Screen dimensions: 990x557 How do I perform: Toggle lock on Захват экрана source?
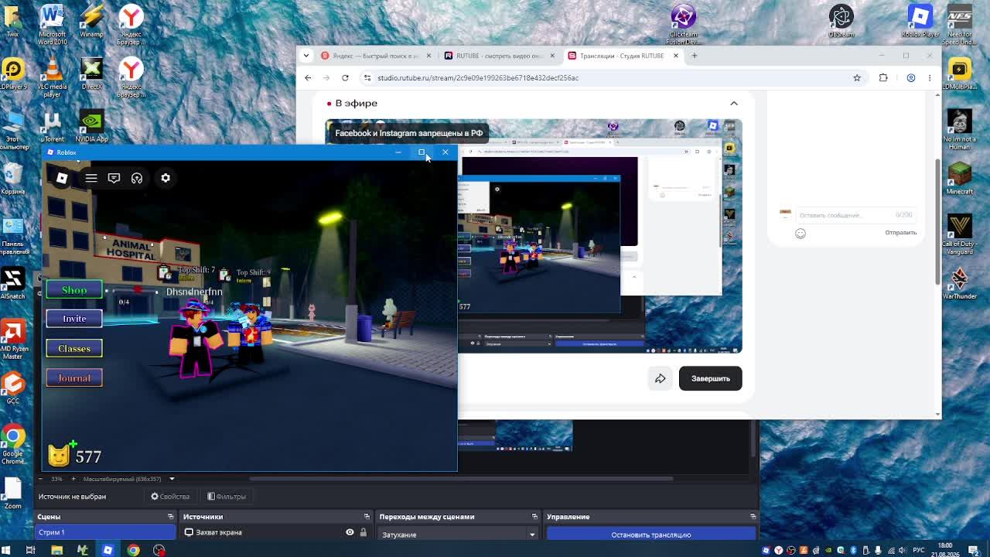[363, 532]
